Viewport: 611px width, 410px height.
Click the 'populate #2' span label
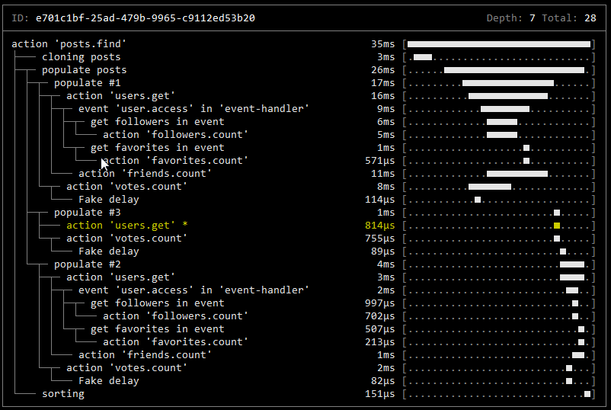point(88,264)
